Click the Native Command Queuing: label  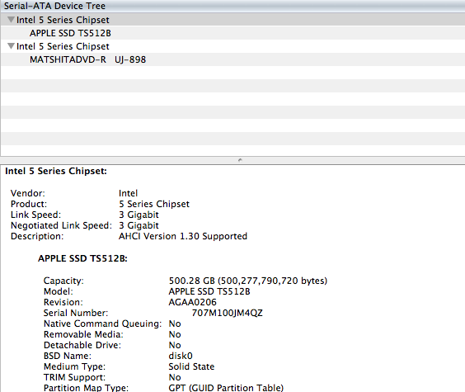pyautogui.click(x=102, y=324)
